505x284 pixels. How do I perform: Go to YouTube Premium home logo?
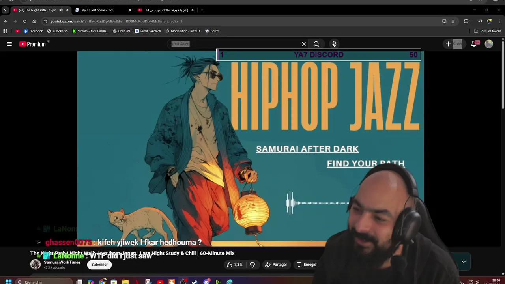33,44
